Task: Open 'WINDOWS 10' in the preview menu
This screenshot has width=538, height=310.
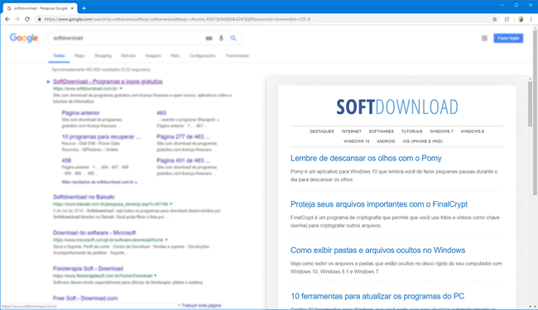Action: pyautogui.click(x=357, y=141)
